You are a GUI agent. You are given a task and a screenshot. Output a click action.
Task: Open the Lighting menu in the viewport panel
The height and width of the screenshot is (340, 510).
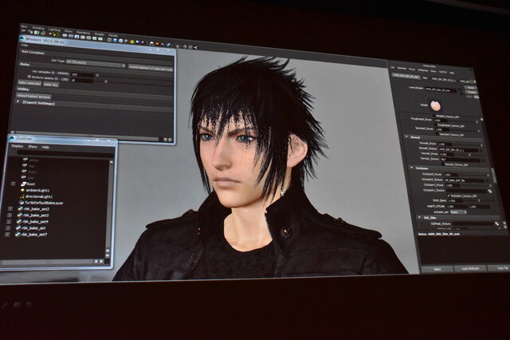(x=54, y=30)
